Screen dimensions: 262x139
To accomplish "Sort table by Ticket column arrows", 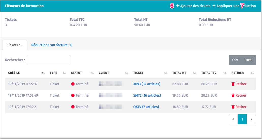I will click(x=165, y=73).
